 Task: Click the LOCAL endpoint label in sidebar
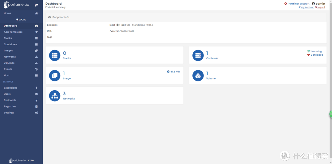(x=21, y=20)
